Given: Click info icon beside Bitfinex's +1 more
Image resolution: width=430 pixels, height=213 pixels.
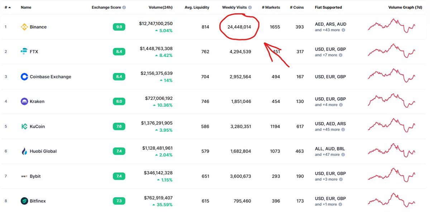Looking at the screenshot, I should [x=340, y=204].
